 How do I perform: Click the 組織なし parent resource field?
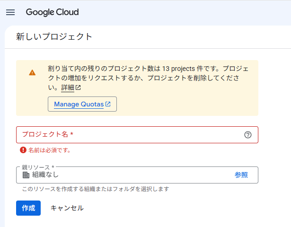(x=137, y=175)
